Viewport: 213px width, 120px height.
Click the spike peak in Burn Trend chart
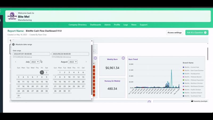[x=171, y=70]
